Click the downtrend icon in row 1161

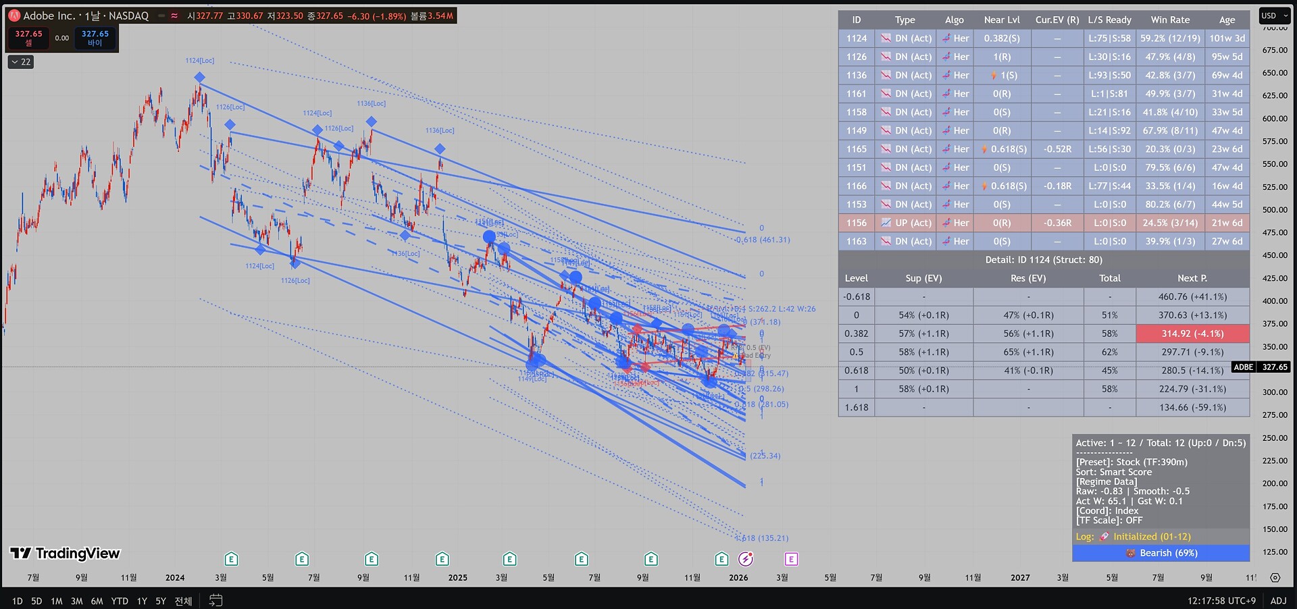[886, 94]
